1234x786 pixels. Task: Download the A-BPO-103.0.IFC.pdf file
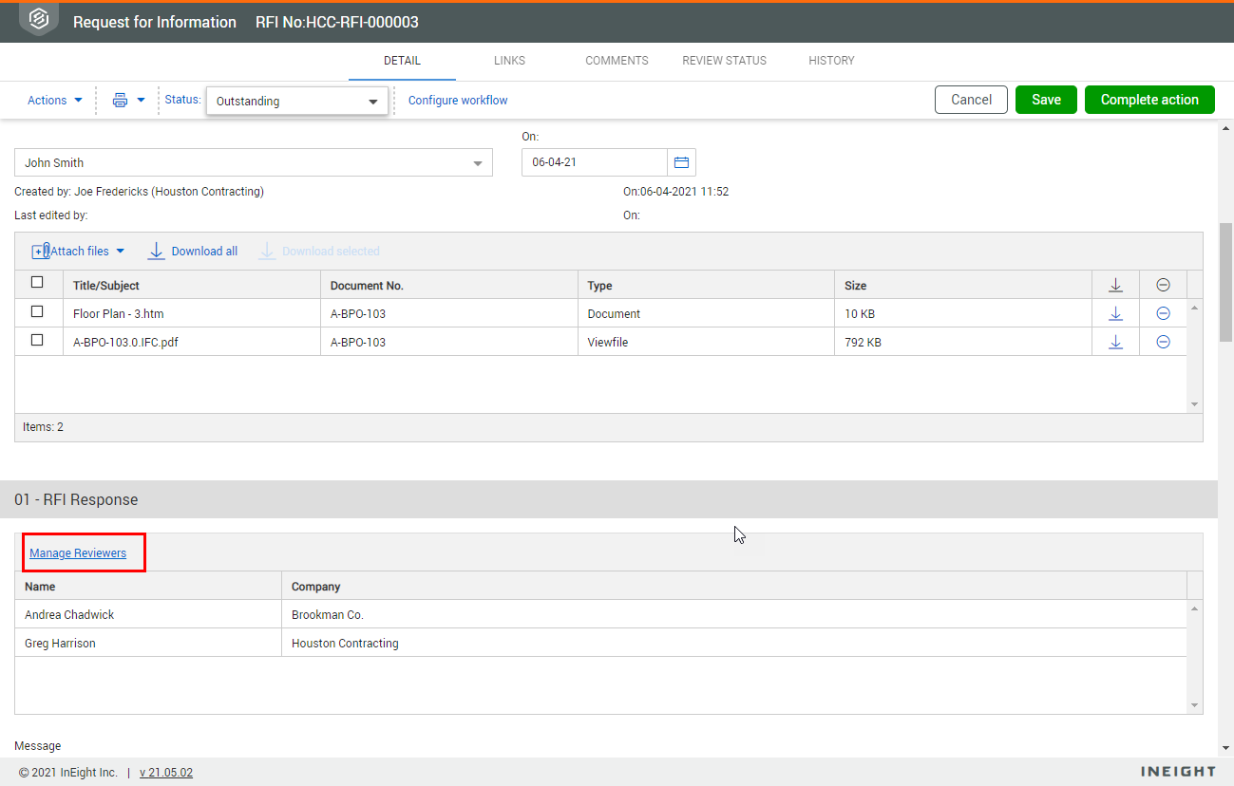1115,342
